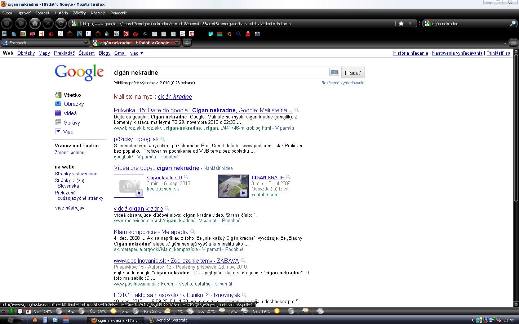Bookmark this page with the star icon
519x324 pixels.
pos(401,24)
